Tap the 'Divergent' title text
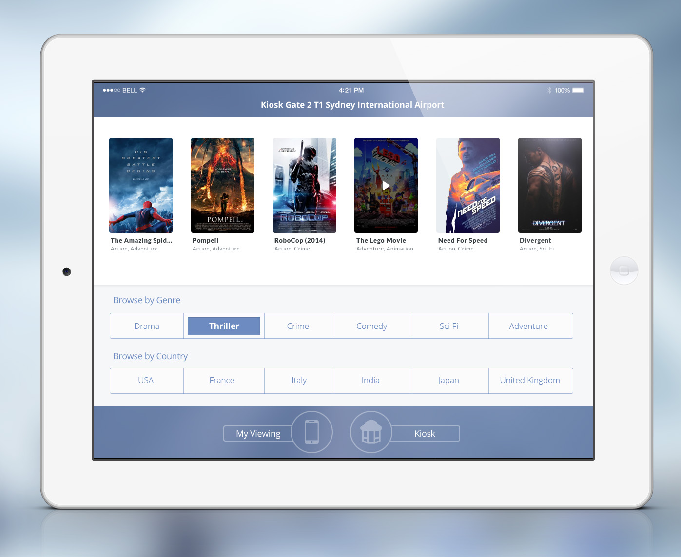Screen dimensions: 681x557 click(535, 240)
